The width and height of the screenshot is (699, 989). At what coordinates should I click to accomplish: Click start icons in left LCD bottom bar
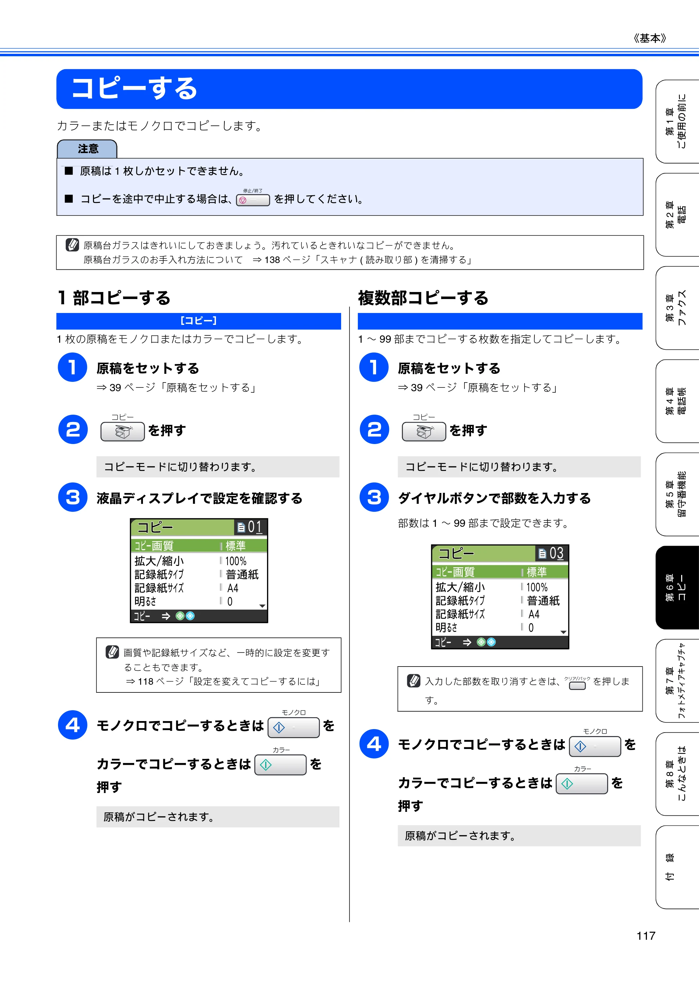pyautogui.click(x=185, y=616)
